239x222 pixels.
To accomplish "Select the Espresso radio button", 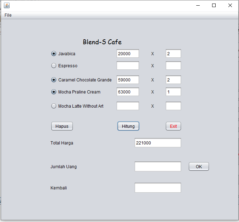I will 54,66.
